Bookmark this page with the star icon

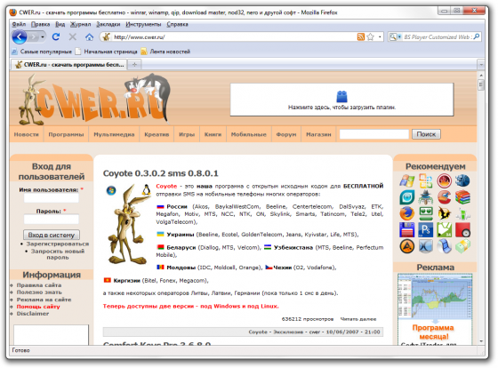370,36
